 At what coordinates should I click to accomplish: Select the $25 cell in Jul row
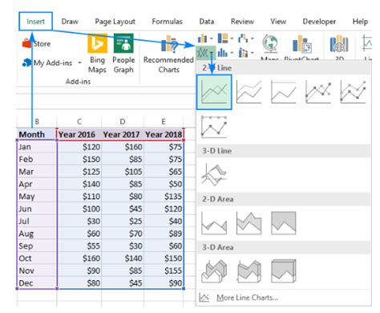(123, 221)
